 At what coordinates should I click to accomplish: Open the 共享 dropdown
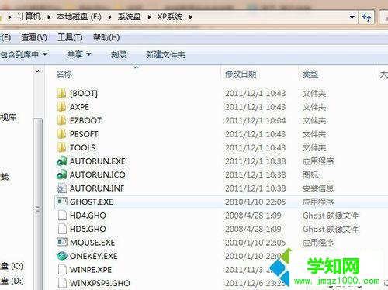point(79,54)
